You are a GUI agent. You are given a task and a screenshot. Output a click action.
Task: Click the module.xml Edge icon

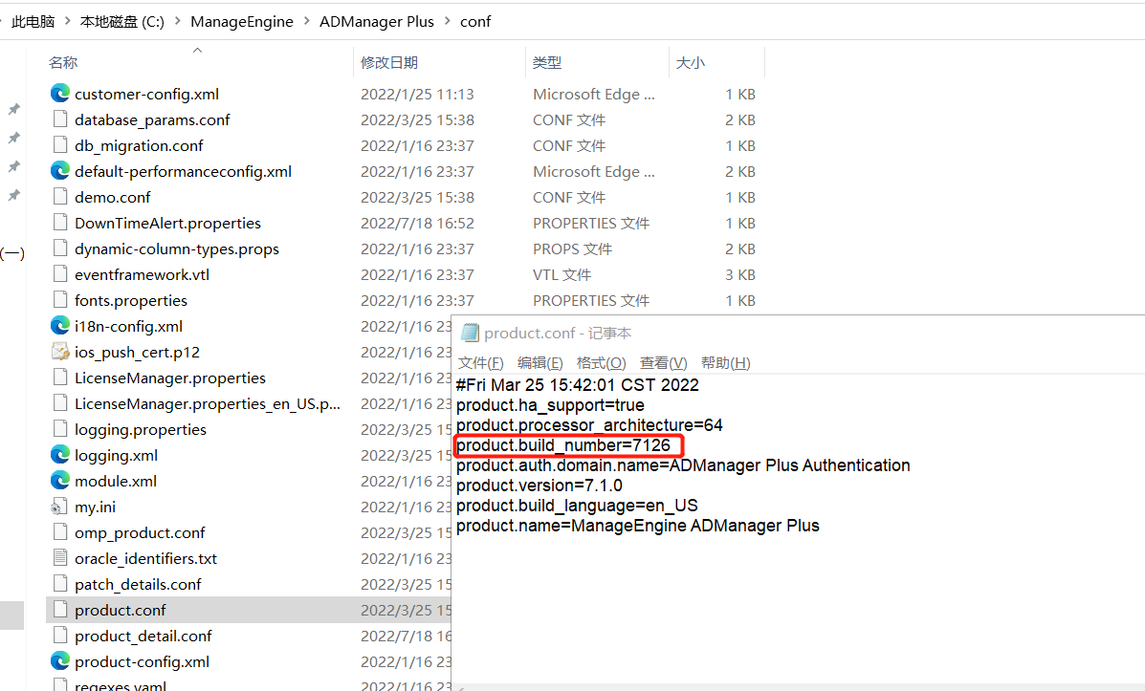tap(60, 481)
